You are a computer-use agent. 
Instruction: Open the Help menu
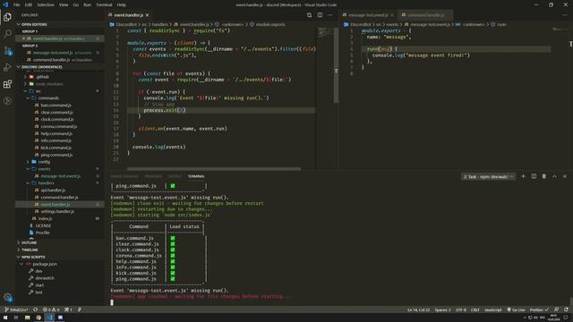(122, 4)
